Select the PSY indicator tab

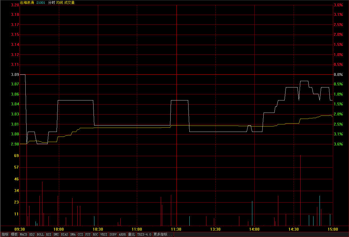(88, 234)
